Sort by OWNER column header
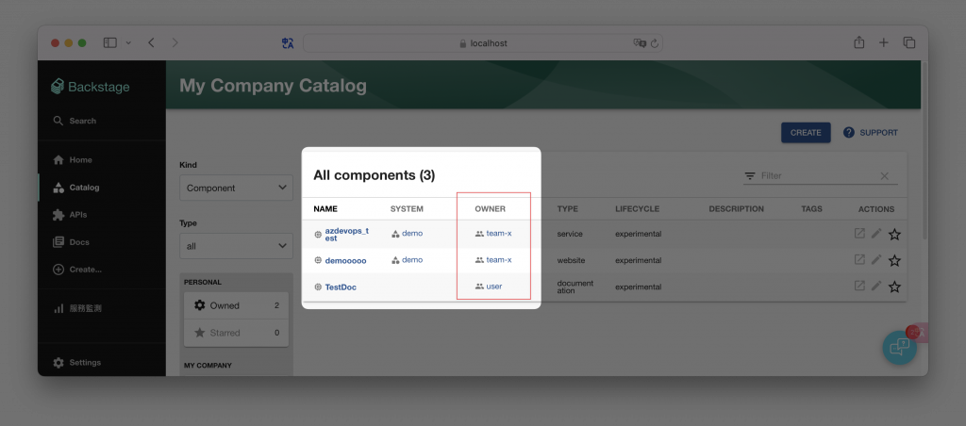Screen dimensions: 966x426 click(x=490, y=208)
